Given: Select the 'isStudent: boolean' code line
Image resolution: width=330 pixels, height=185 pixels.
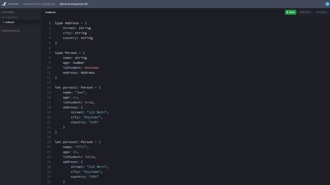Looking at the screenshot, I should [81, 67].
